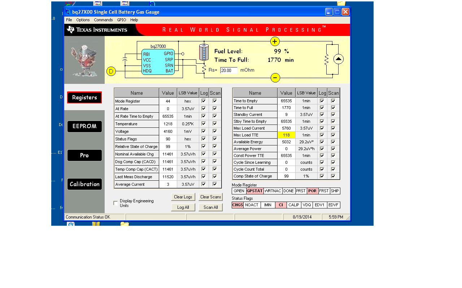The image size is (462, 288).
Task: Click the Voltage value 4160
Action: 168,131
